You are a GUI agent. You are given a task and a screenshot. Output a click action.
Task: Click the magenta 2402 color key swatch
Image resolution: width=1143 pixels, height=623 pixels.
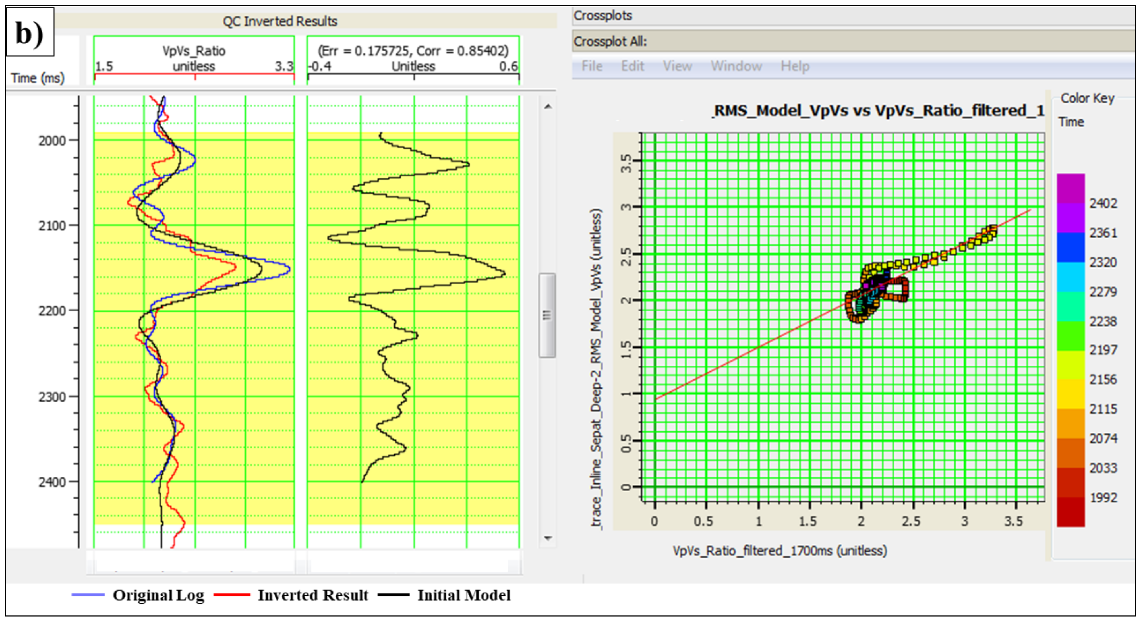click(x=1070, y=188)
